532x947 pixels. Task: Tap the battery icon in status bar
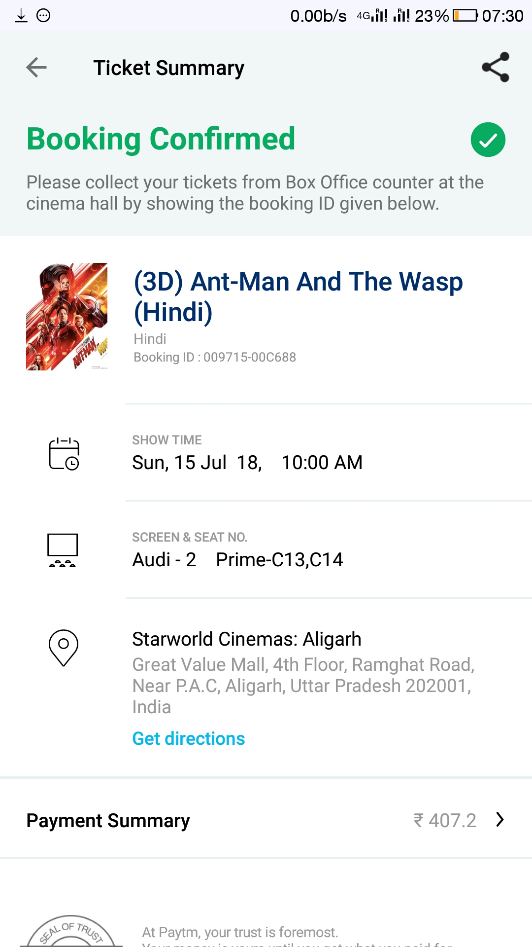point(465,16)
